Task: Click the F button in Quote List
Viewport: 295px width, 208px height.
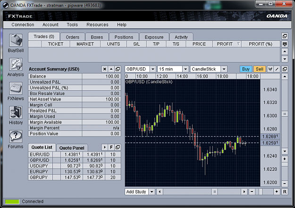Action: [111, 147]
